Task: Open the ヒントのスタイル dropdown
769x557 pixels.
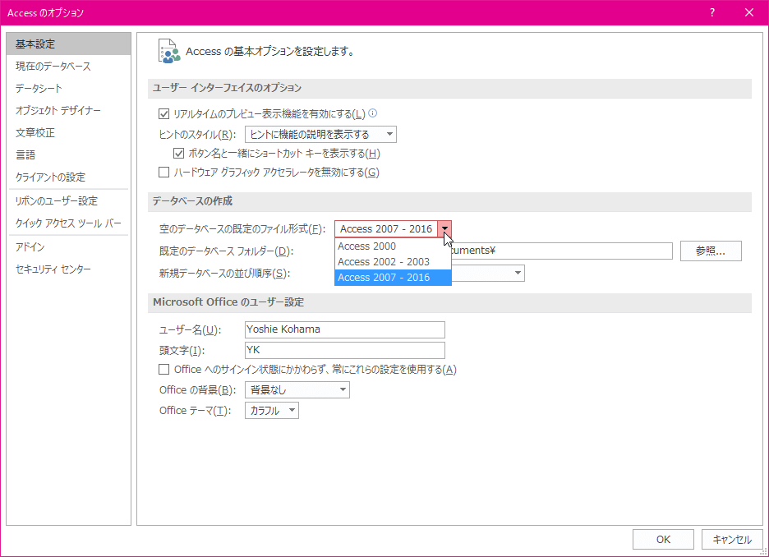Action: [x=320, y=135]
